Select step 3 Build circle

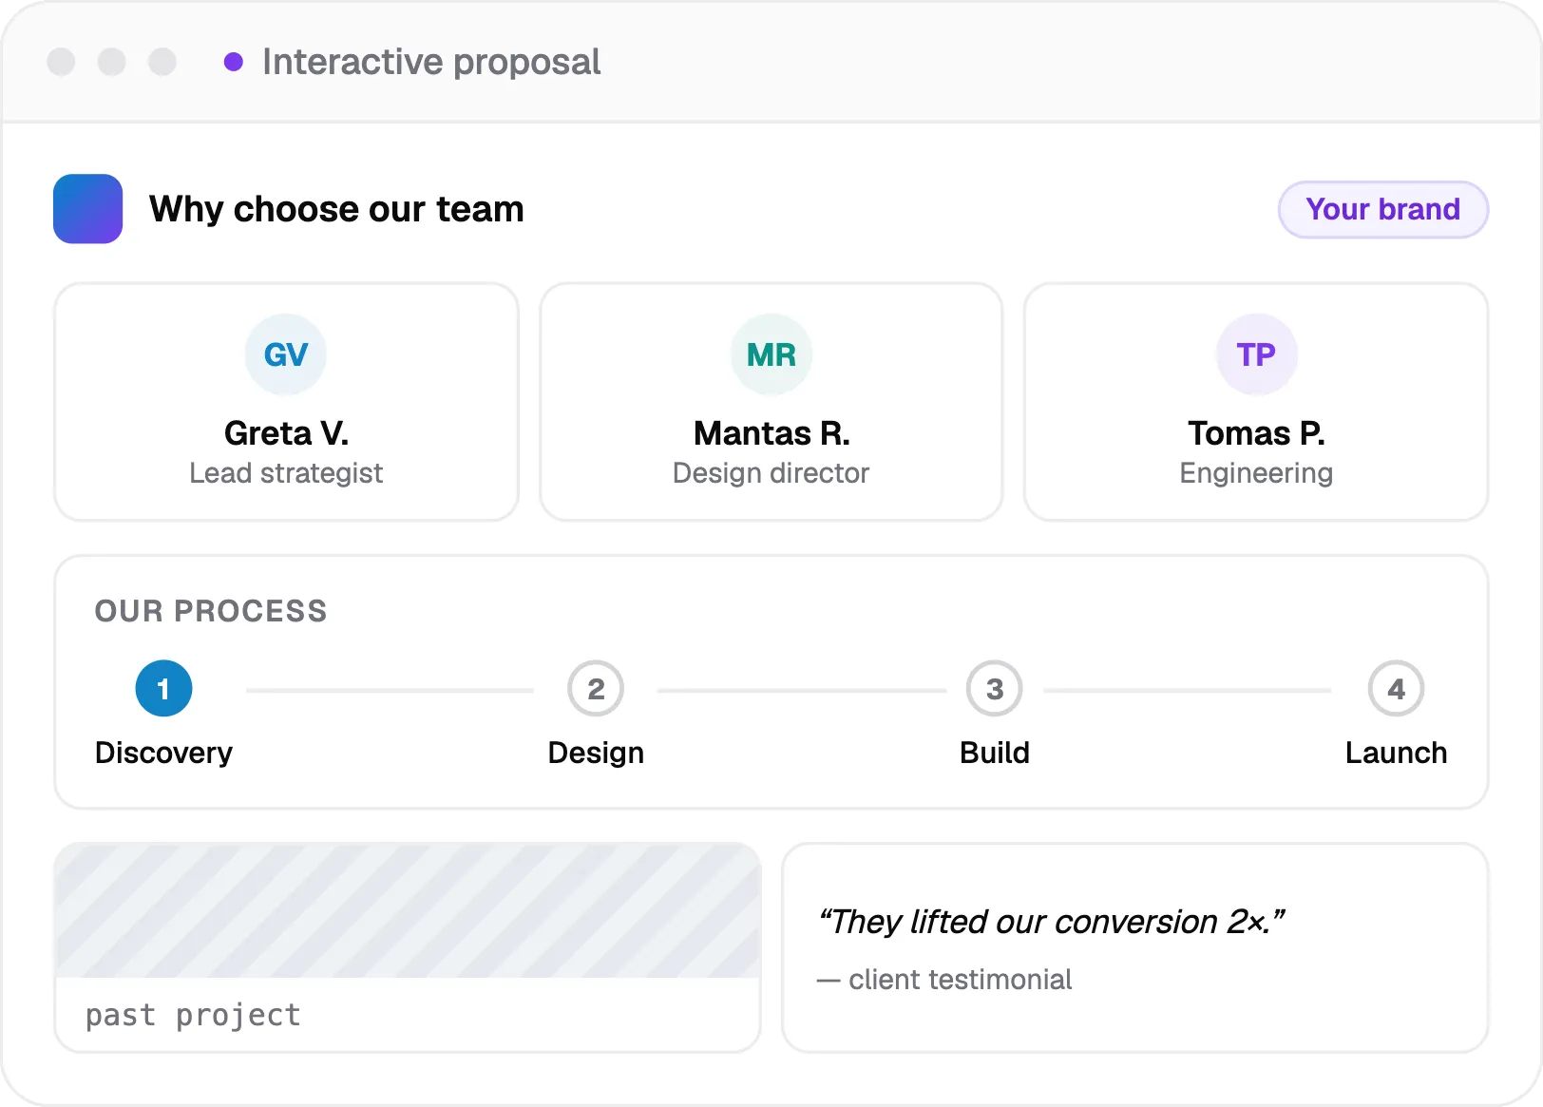tap(995, 689)
